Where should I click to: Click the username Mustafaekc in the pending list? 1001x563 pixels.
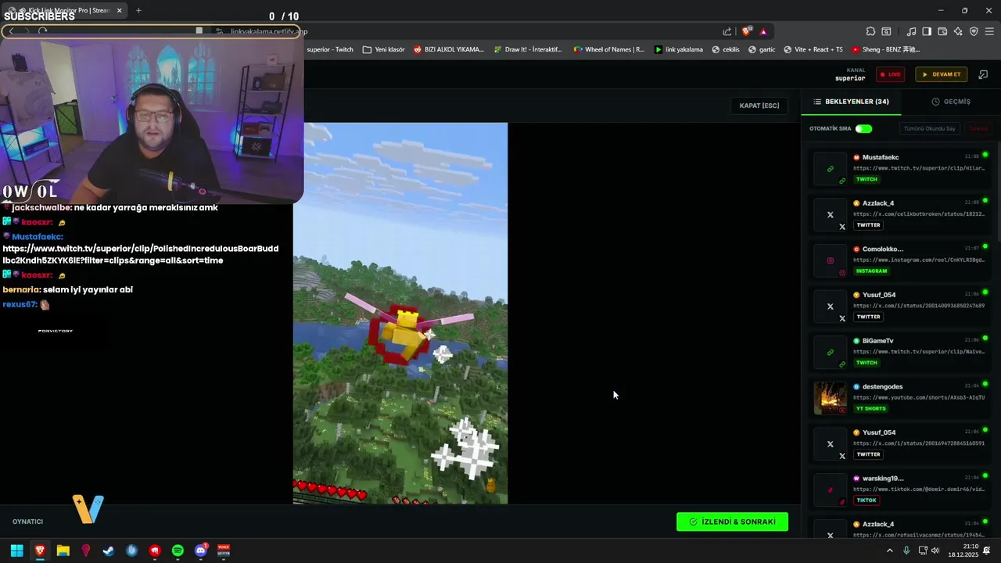[x=881, y=157]
